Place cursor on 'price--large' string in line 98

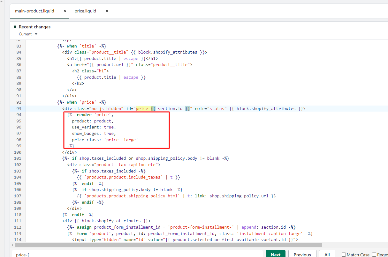121,140
